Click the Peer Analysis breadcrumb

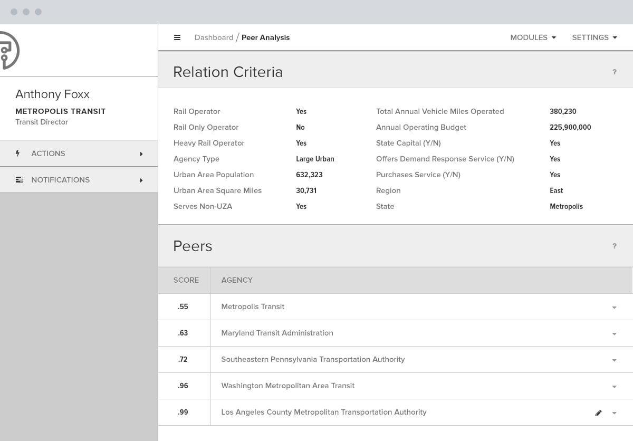(265, 37)
